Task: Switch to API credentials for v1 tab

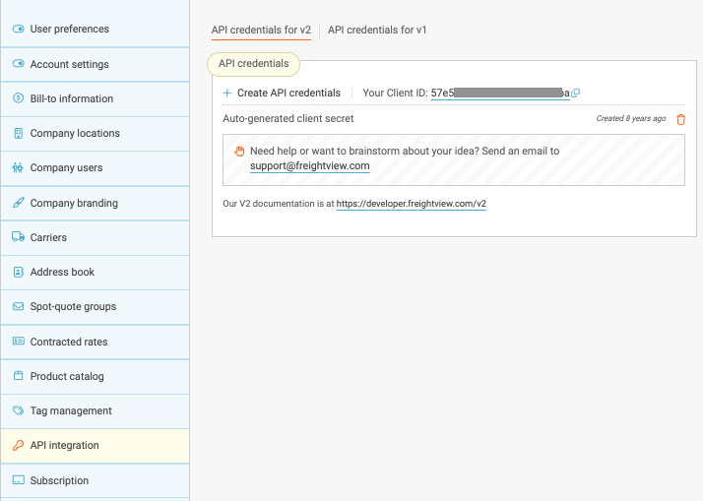Action: coord(377,31)
